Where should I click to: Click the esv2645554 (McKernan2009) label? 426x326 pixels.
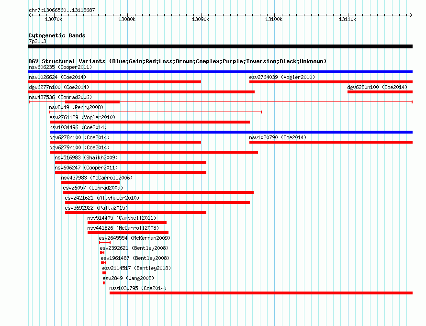(135, 238)
